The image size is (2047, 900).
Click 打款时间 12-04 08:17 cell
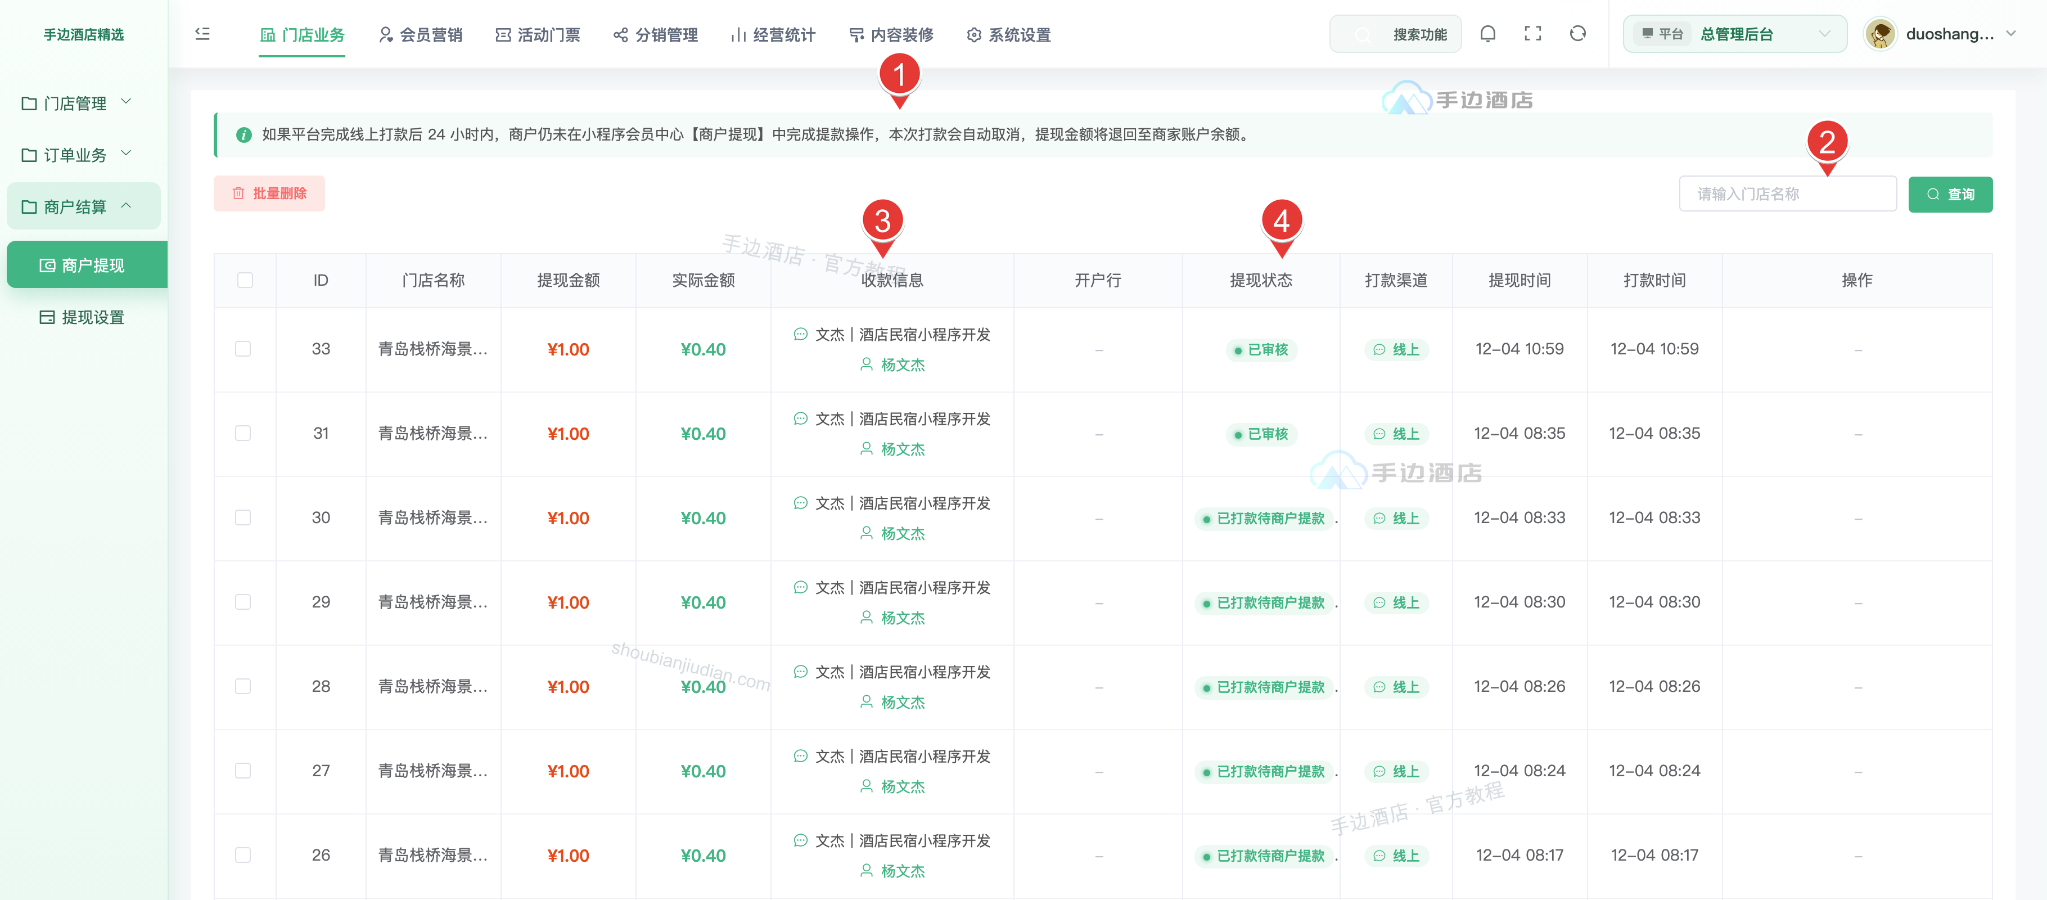pos(1654,854)
